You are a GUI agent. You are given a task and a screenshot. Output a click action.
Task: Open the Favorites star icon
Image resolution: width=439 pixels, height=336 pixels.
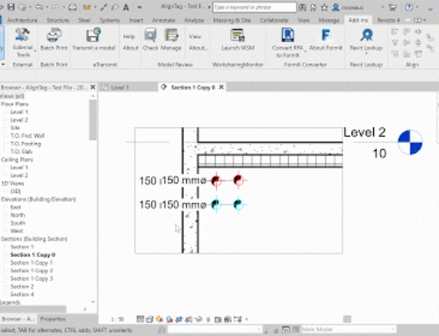point(324,7)
